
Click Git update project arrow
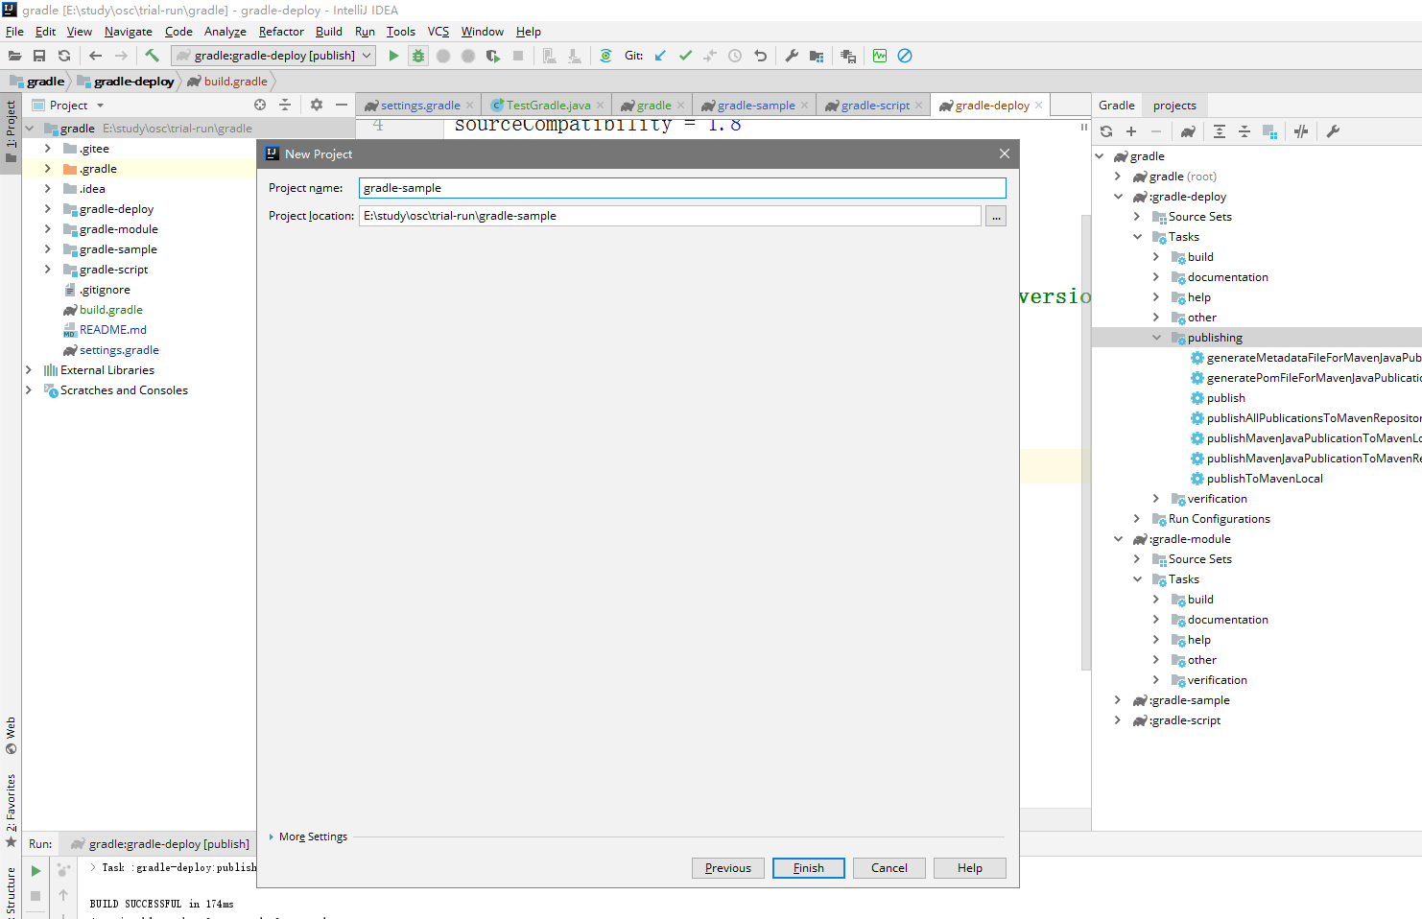(660, 56)
